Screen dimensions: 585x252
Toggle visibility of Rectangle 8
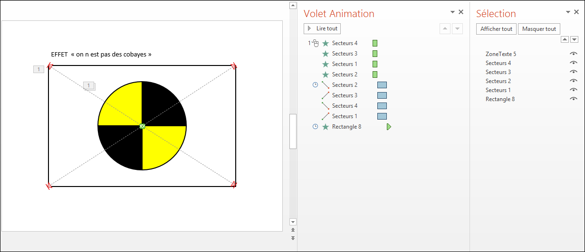(574, 99)
